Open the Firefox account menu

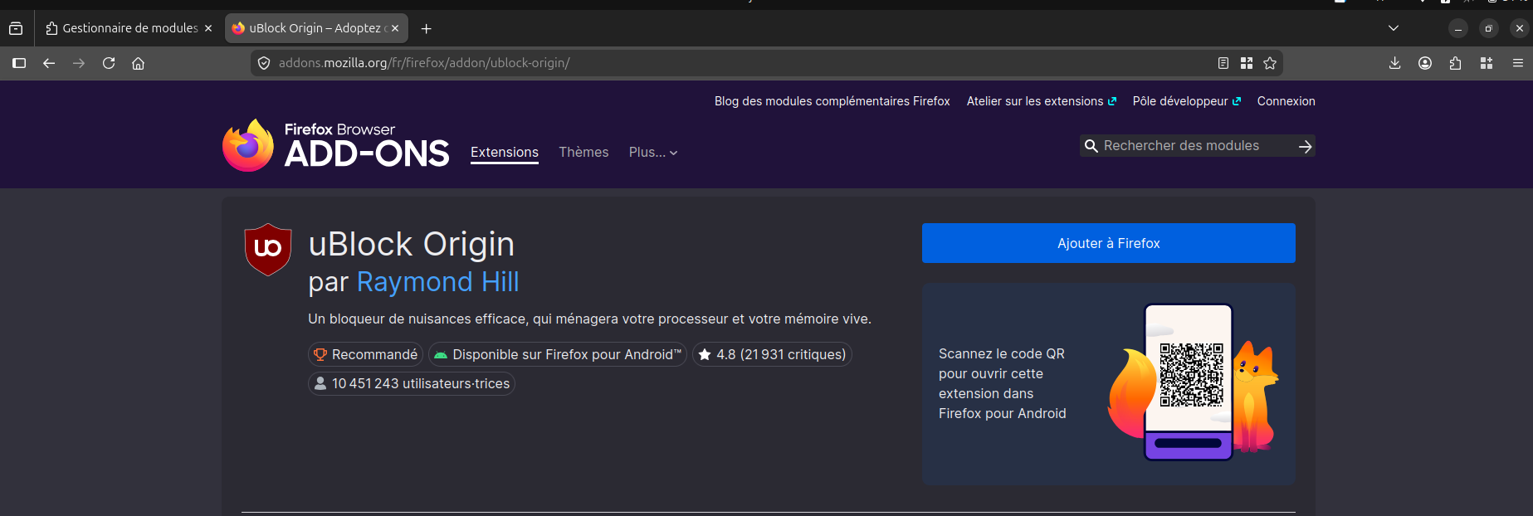1425,63
